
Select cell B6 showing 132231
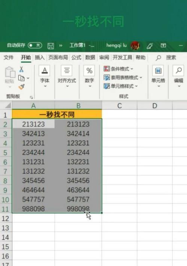78,162
